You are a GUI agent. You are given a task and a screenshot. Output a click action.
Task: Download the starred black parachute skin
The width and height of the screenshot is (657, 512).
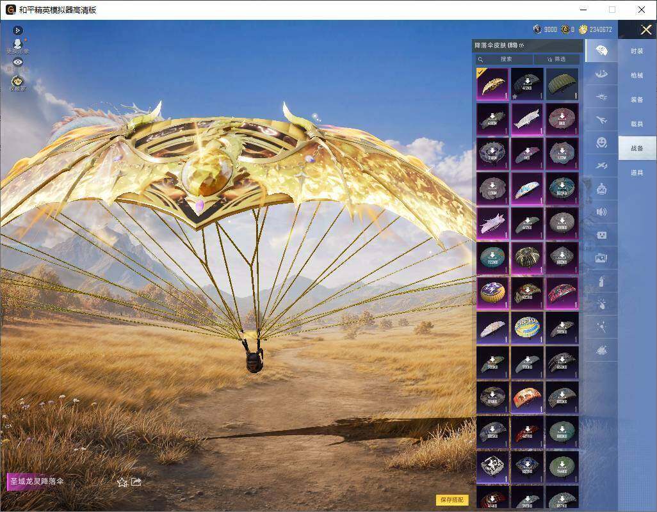pyautogui.click(x=527, y=84)
